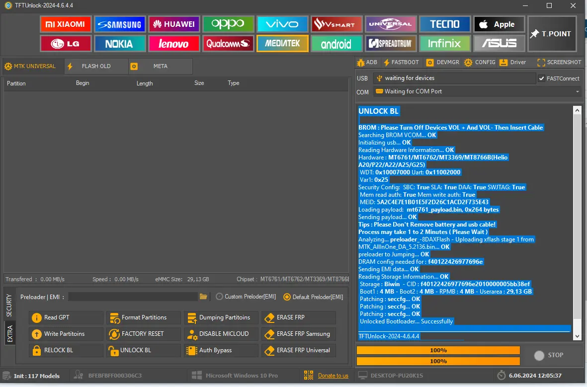The image size is (587, 387).
Task: Click the Auth Bypass button
Action: click(221, 350)
